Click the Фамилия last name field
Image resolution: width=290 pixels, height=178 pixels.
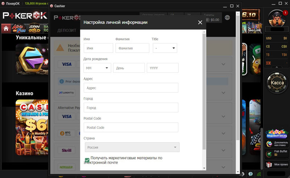pyautogui.click(x=132, y=48)
